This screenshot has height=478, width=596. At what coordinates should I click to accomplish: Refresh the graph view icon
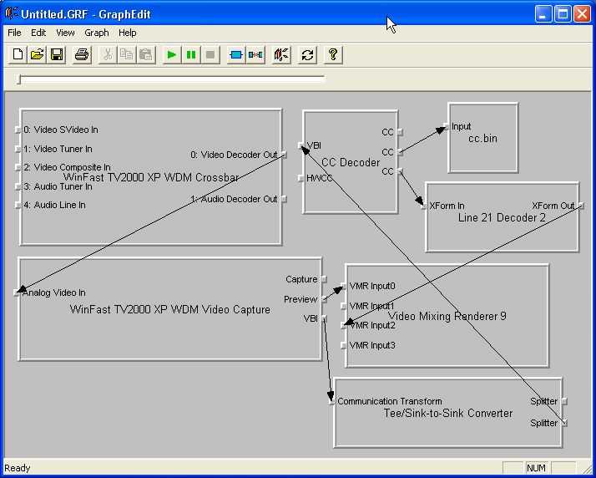(307, 55)
